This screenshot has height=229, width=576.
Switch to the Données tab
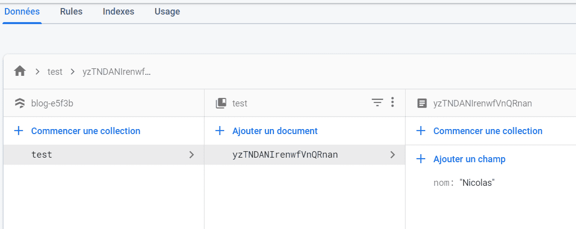point(22,12)
